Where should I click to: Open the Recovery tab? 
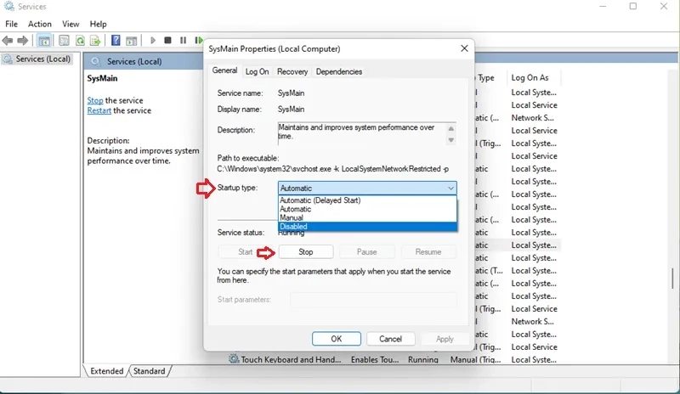(292, 72)
